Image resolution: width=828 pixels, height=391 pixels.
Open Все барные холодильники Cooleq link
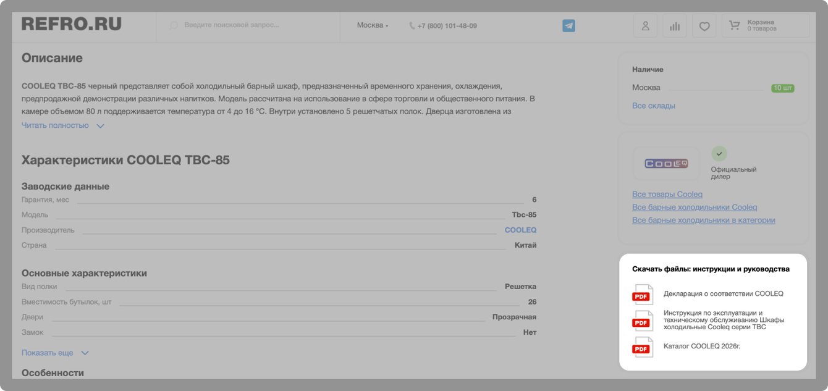tap(695, 207)
